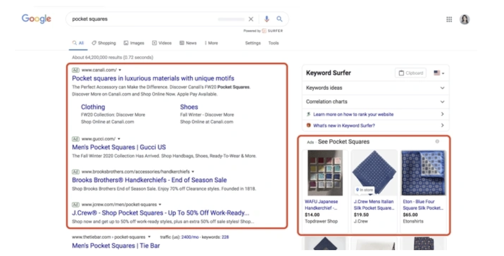The width and height of the screenshot is (504, 256).
Task: Click the Google logo
Action: tap(36, 19)
